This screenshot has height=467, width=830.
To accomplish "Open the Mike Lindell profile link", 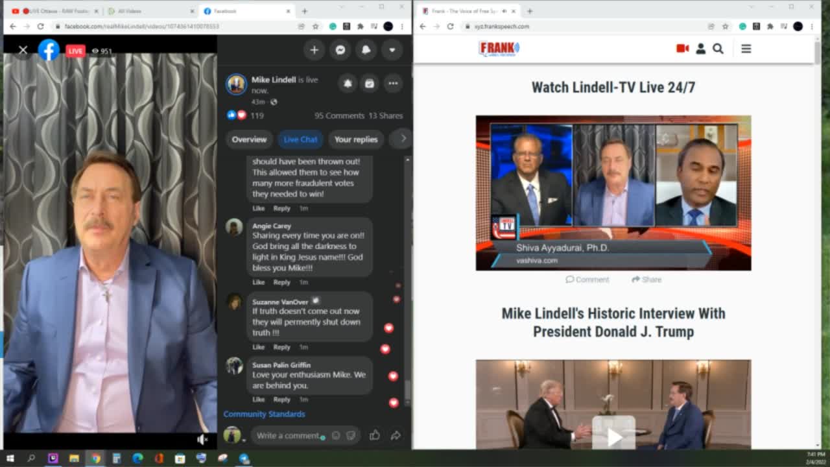I will 274,80.
